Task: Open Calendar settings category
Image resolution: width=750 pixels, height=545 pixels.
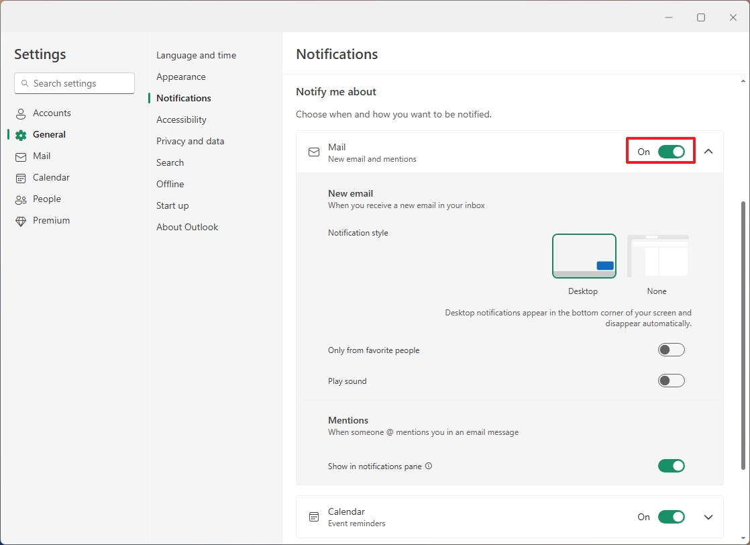Action: coord(51,177)
